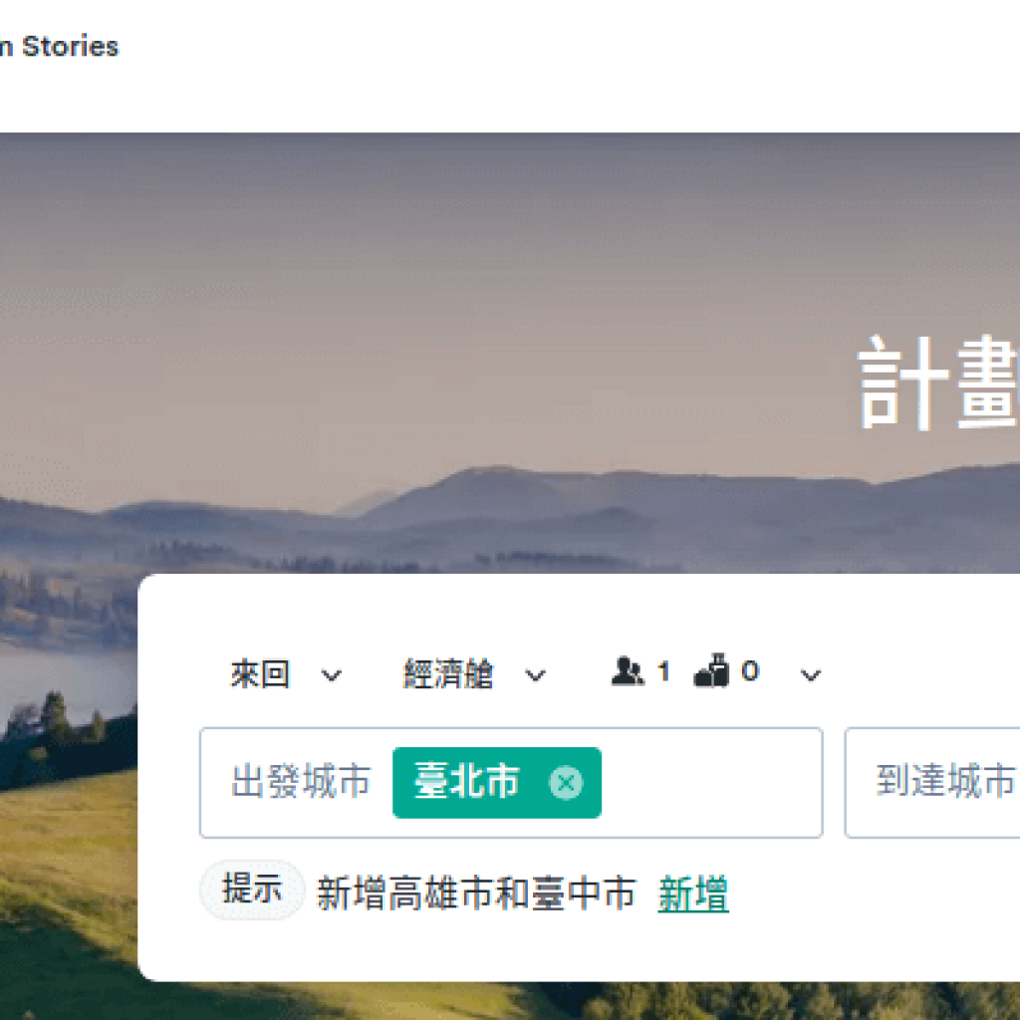Select the baggage count number 0
The width and height of the screenshot is (1020, 1020).
(x=750, y=671)
